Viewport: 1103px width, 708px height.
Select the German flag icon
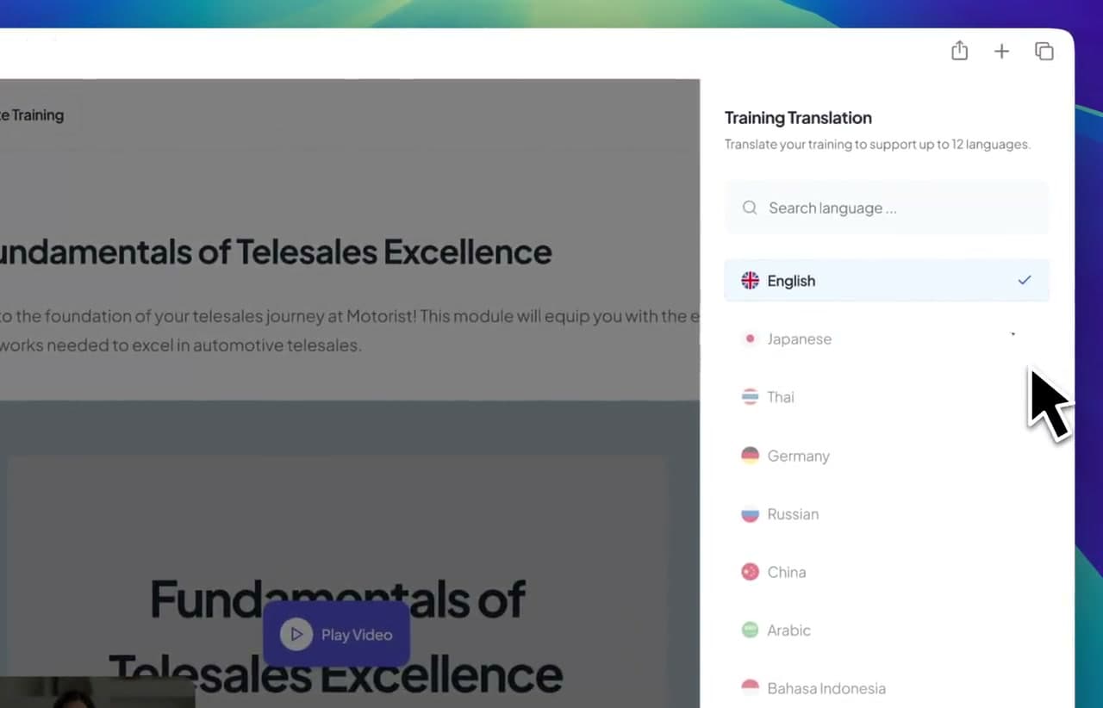coord(750,456)
